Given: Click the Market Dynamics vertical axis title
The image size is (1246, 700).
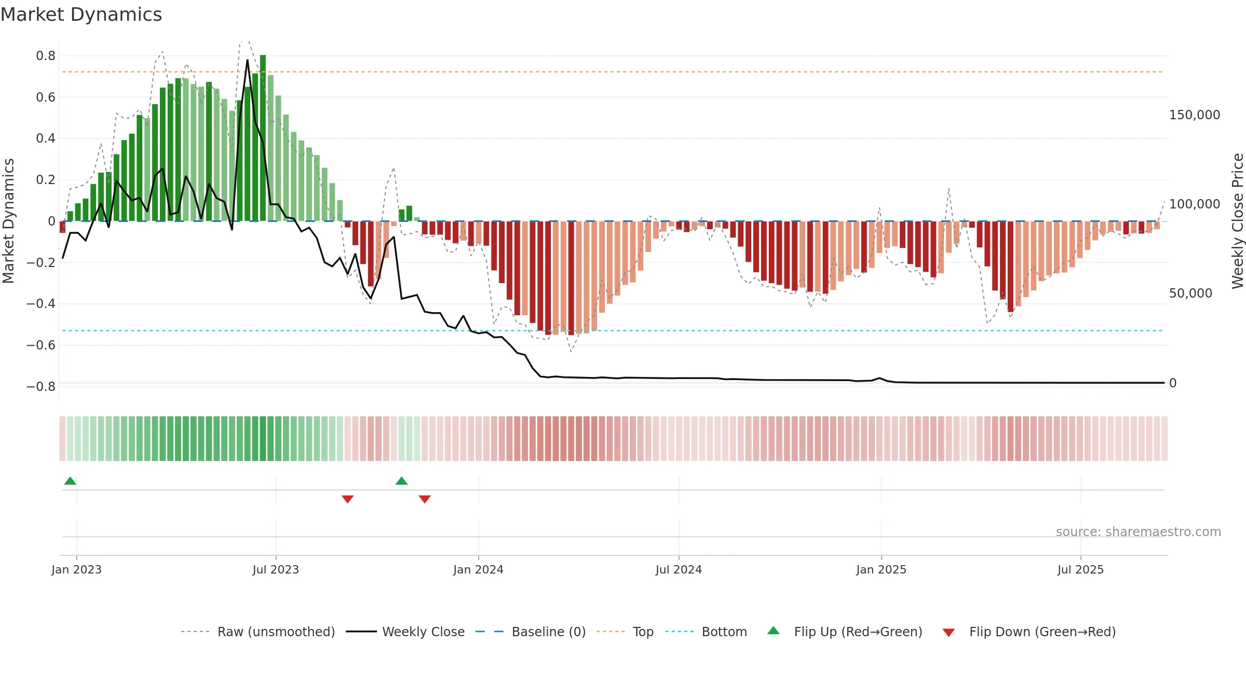Looking at the screenshot, I should tap(8, 221).
